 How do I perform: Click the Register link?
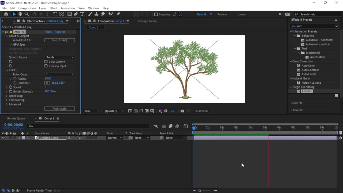[x=60, y=32]
